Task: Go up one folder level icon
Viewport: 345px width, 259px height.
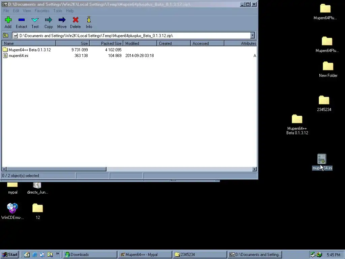Action: (x=5, y=35)
